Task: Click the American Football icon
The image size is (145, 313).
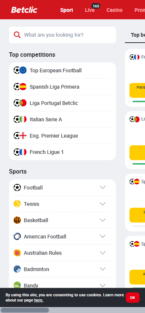Action: pos(17,237)
